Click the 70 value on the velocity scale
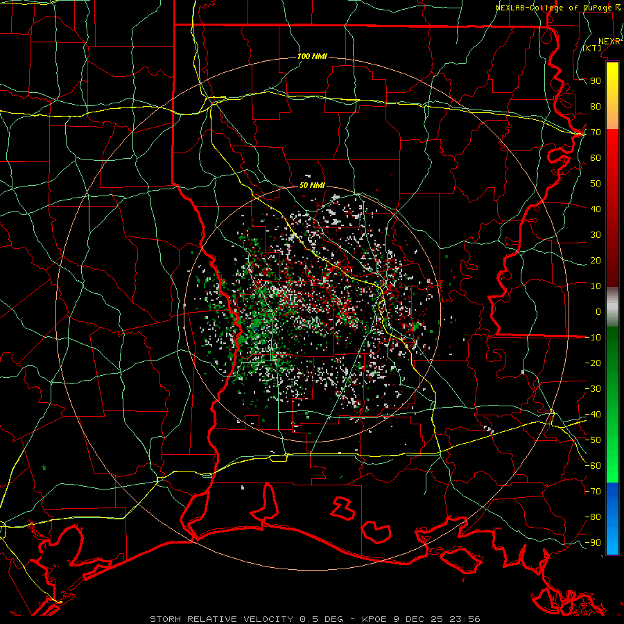The height and width of the screenshot is (624, 624). pos(596,132)
